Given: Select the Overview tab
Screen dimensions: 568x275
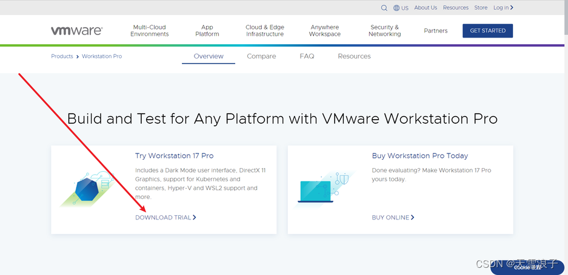Looking at the screenshot, I should tap(209, 56).
